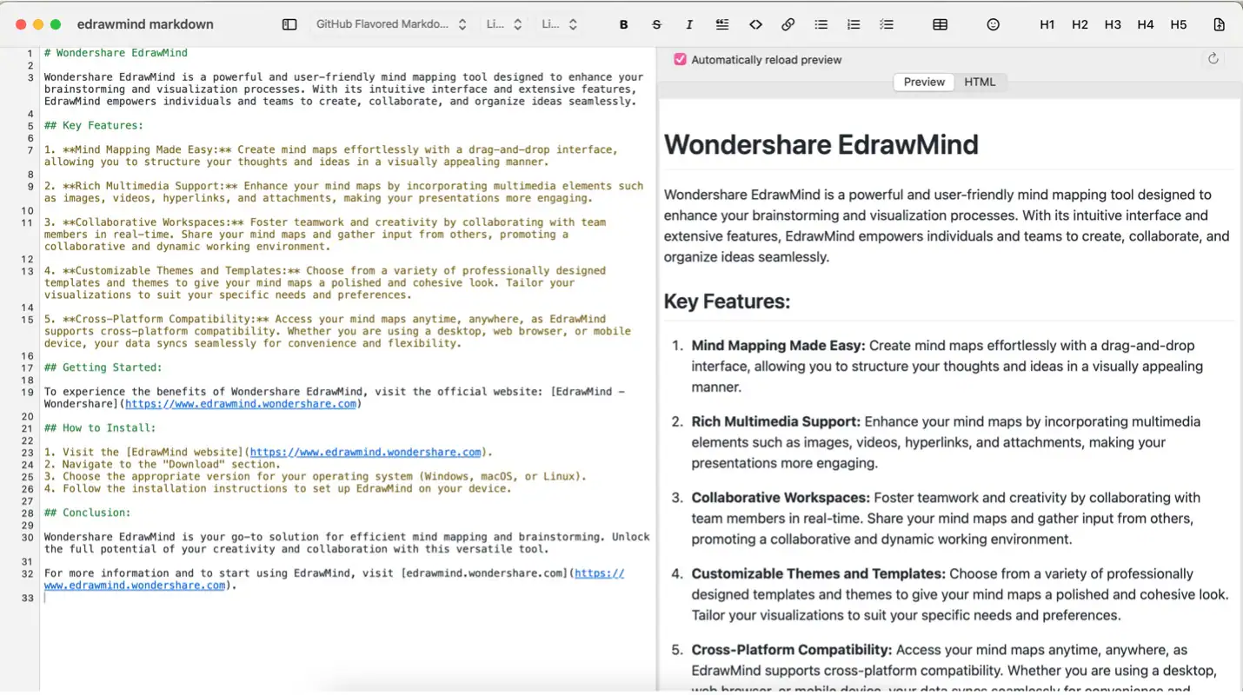Click 'Wondershare EdrawMind' heading in preview
1243x695 pixels.
coord(821,144)
